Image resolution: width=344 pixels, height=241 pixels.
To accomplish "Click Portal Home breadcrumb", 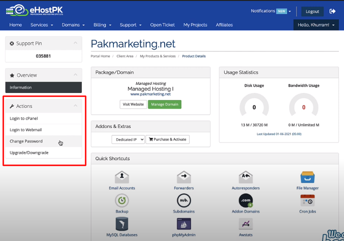I will (100, 56).
